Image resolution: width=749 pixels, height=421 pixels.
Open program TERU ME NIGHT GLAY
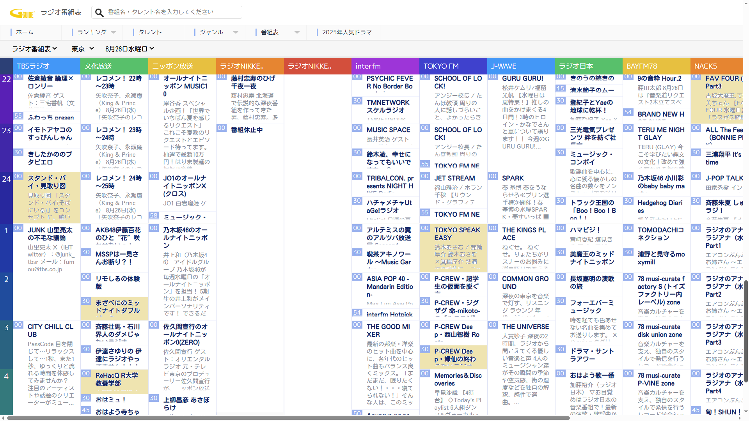tap(661, 134)
